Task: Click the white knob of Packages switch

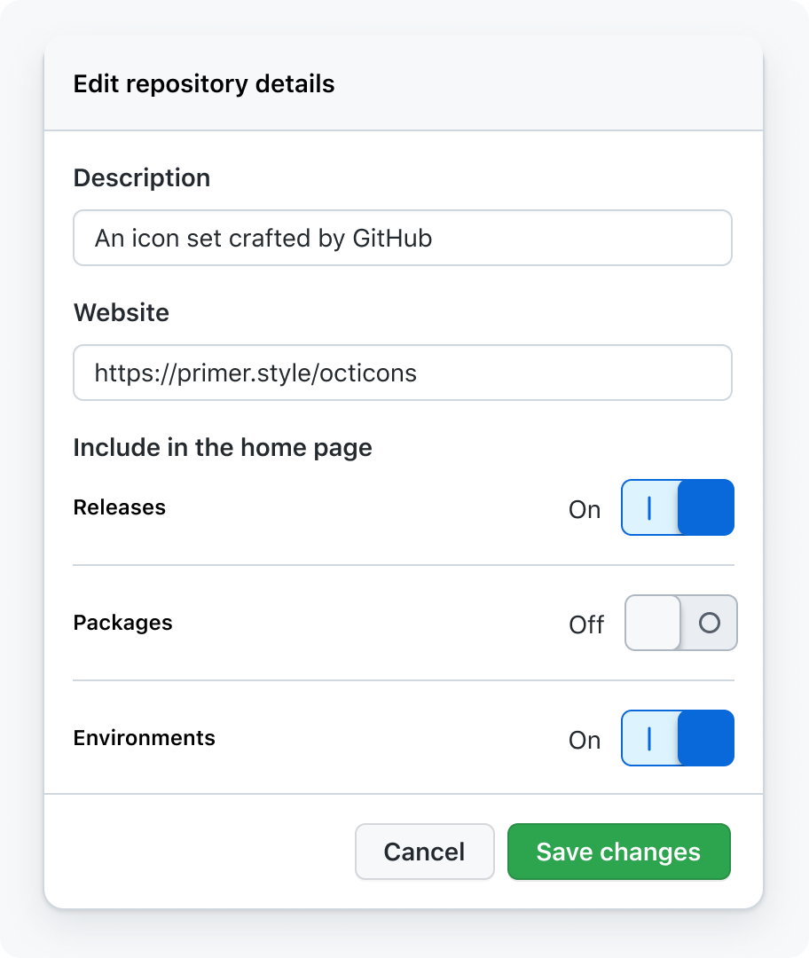Action: (653, 623)
